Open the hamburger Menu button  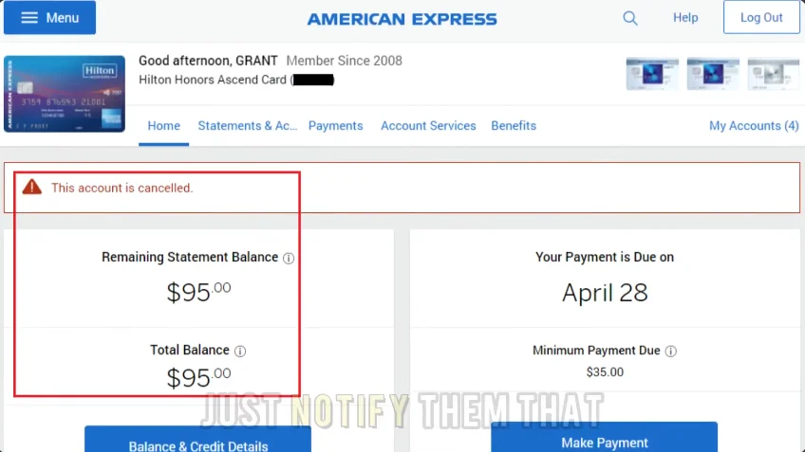pyautogui.click(x=49, y=17)
